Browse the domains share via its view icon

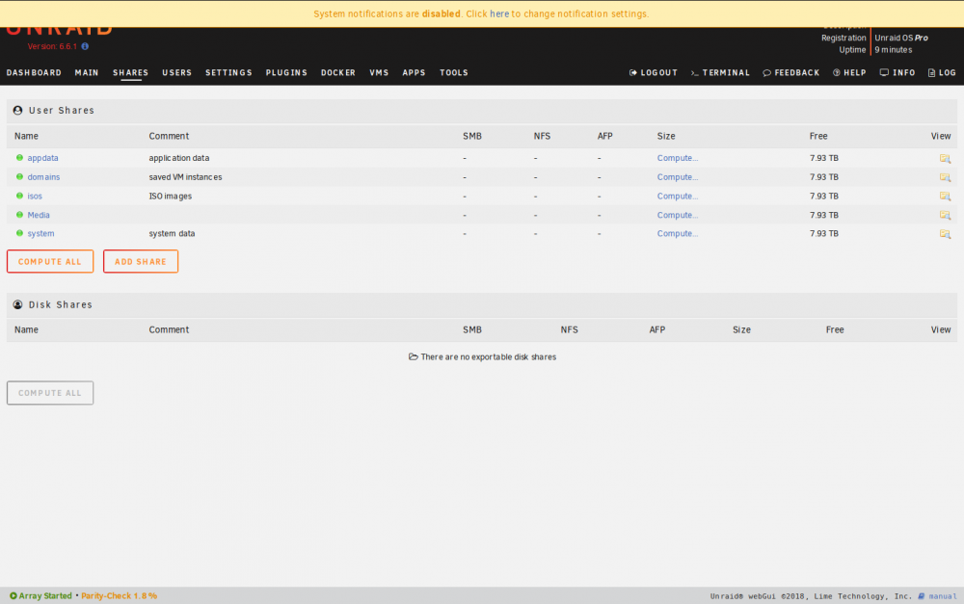coord(945,177)
